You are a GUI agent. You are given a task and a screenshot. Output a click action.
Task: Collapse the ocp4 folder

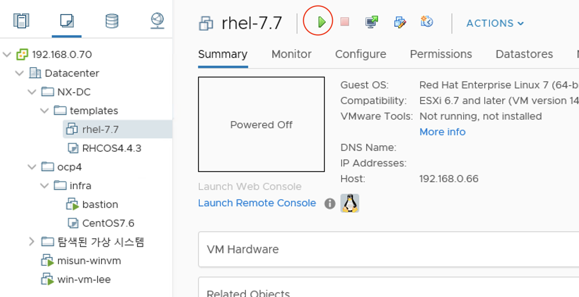[32, 167]
